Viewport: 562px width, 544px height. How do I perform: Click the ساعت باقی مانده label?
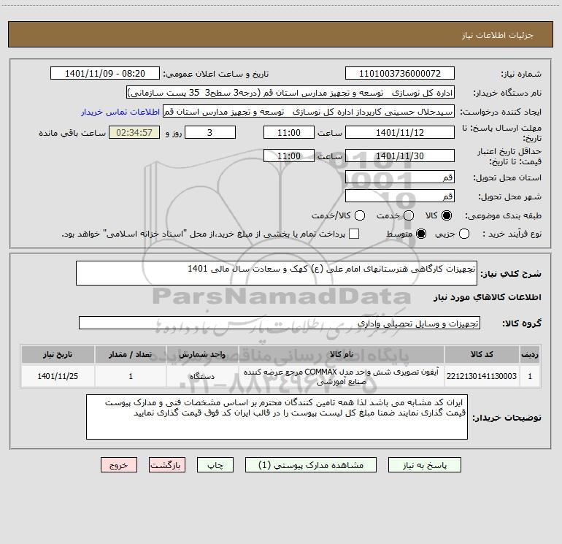tap(72, 133)
